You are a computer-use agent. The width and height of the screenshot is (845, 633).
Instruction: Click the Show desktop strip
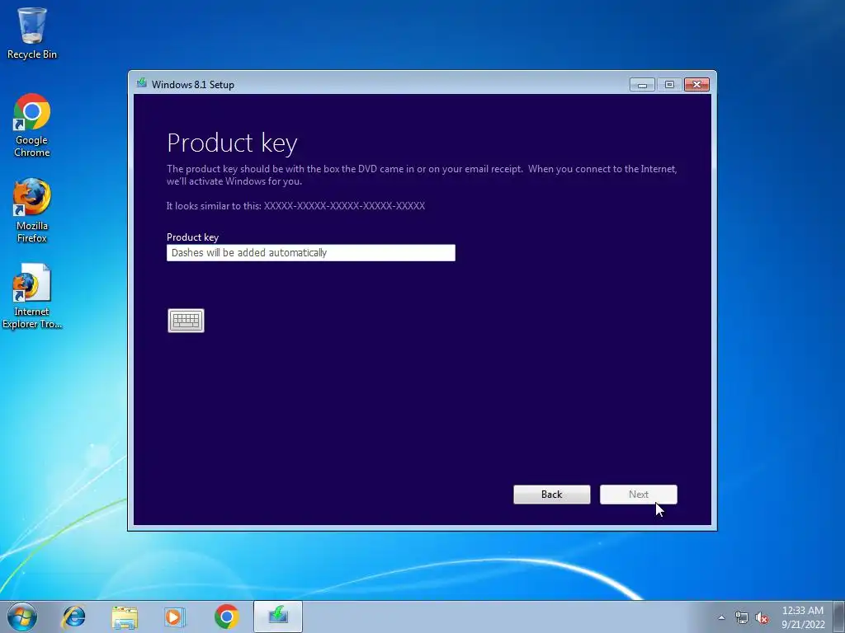[839, 617]
